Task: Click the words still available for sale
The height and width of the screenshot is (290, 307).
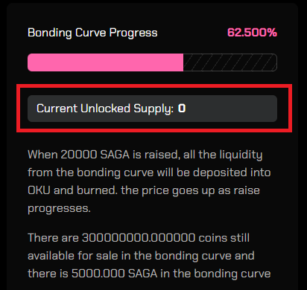Action: (x=141, y=247)
